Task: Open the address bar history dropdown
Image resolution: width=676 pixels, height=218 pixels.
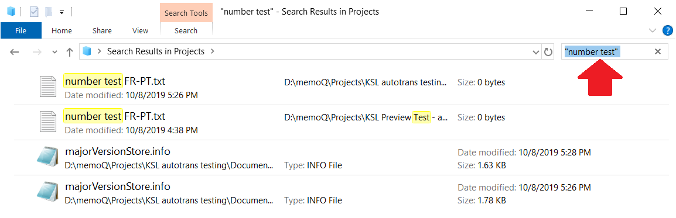Action: tap(536, 52)
